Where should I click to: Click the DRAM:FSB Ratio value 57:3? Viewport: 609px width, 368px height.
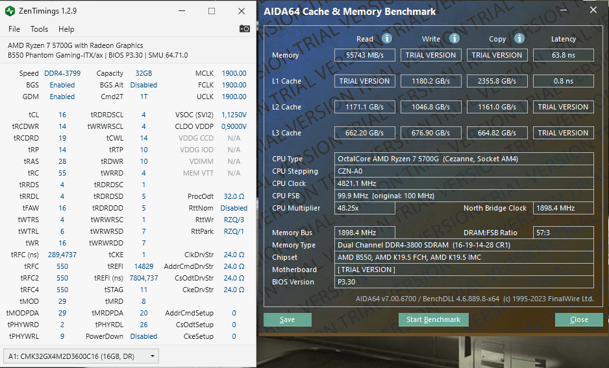pos(563,233)
